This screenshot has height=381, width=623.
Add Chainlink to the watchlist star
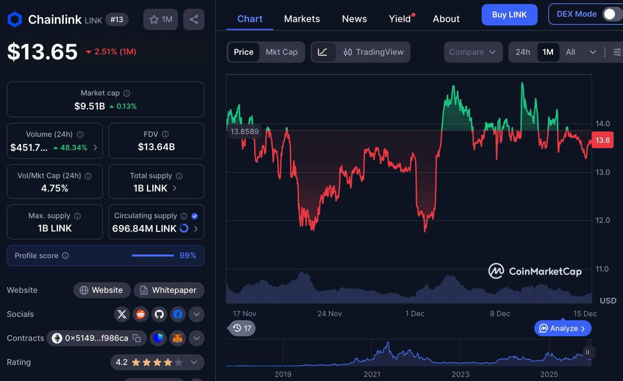(x=154, y=19)
